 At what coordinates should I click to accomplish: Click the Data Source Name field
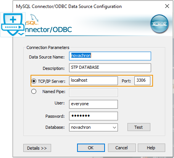point(110,56)
